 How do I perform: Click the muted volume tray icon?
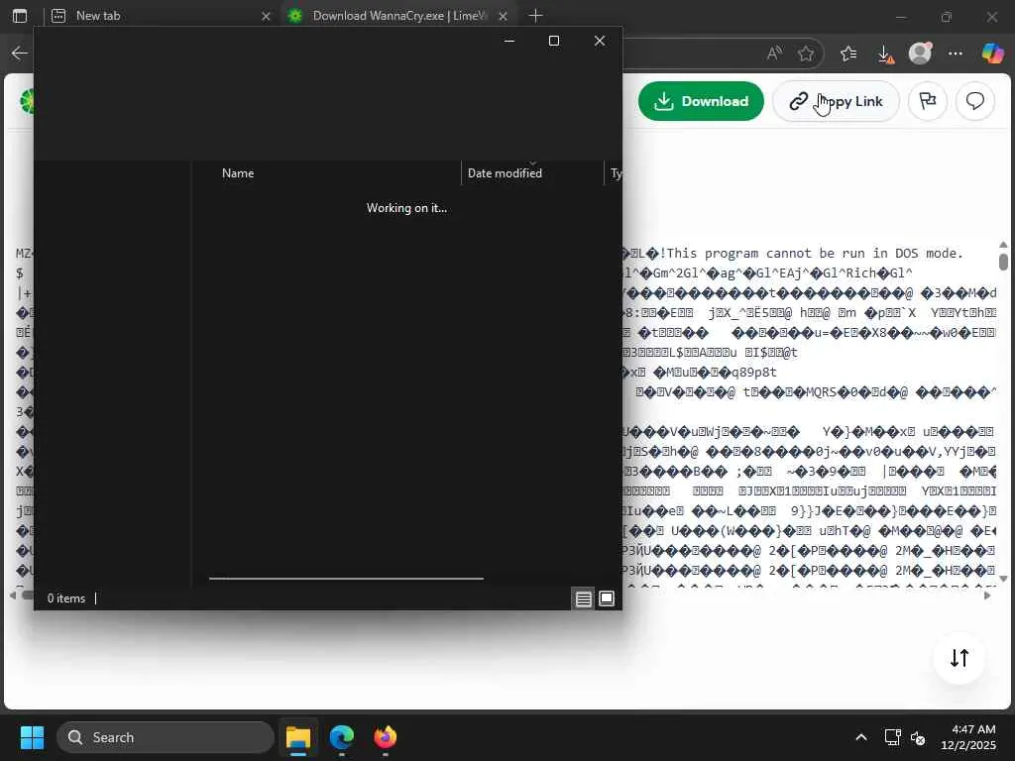pyautogui.click(x=918, y=737)
